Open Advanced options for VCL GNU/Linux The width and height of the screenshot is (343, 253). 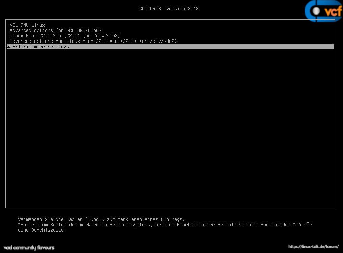[55, 30]
